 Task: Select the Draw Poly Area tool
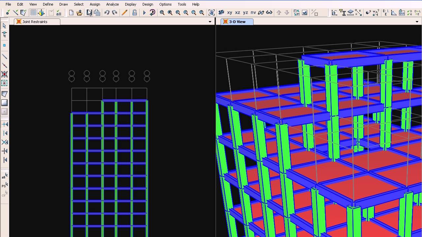[5, 94]
